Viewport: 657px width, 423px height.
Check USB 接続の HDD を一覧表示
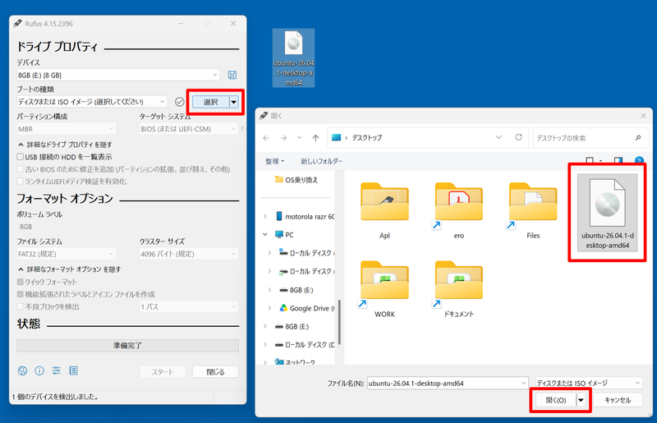tap(20, 157)
